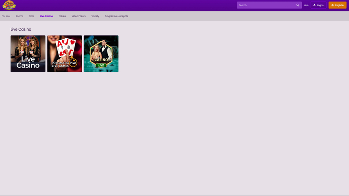The width and height of the screenshot is (349, 196).
Task: Click the add-user icon inside Register
Action: coord(332,5)
